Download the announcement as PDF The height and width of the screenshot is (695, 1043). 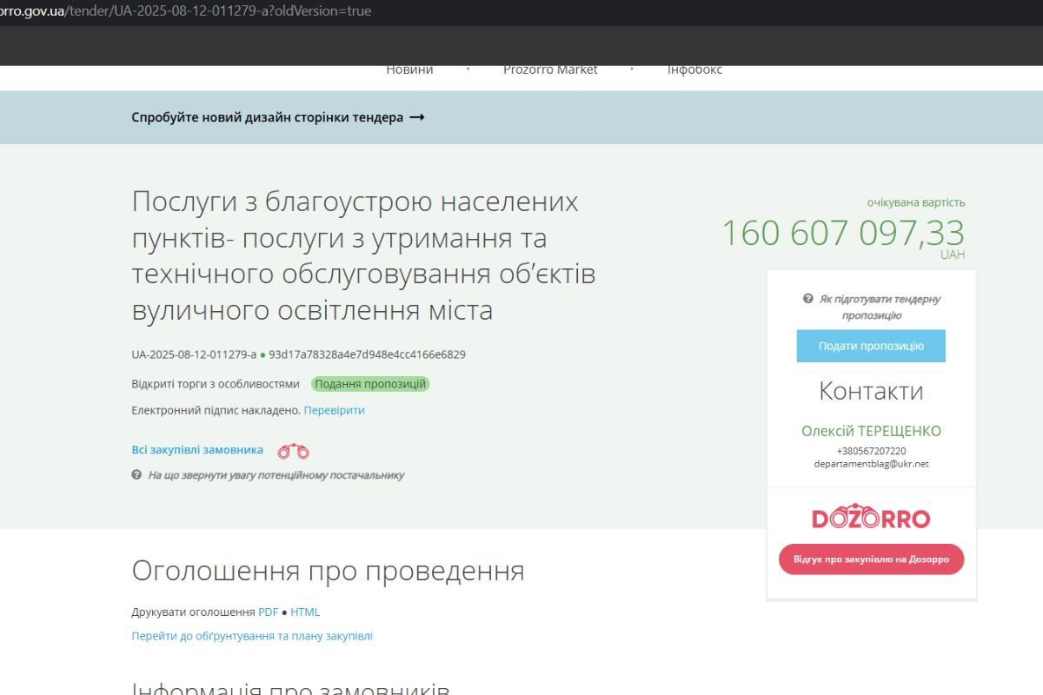tap(268, 612)
